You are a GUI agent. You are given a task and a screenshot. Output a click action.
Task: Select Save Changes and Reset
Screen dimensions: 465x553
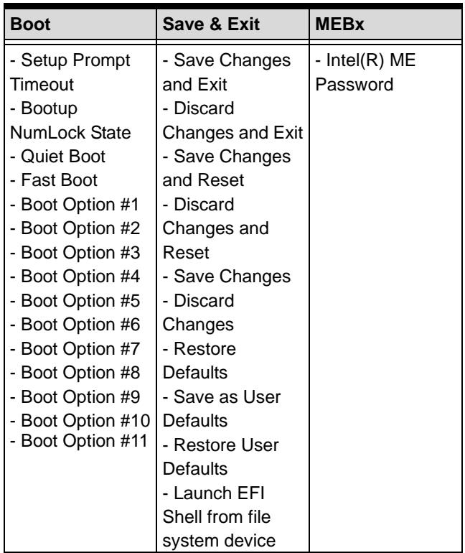coord(227,168)
